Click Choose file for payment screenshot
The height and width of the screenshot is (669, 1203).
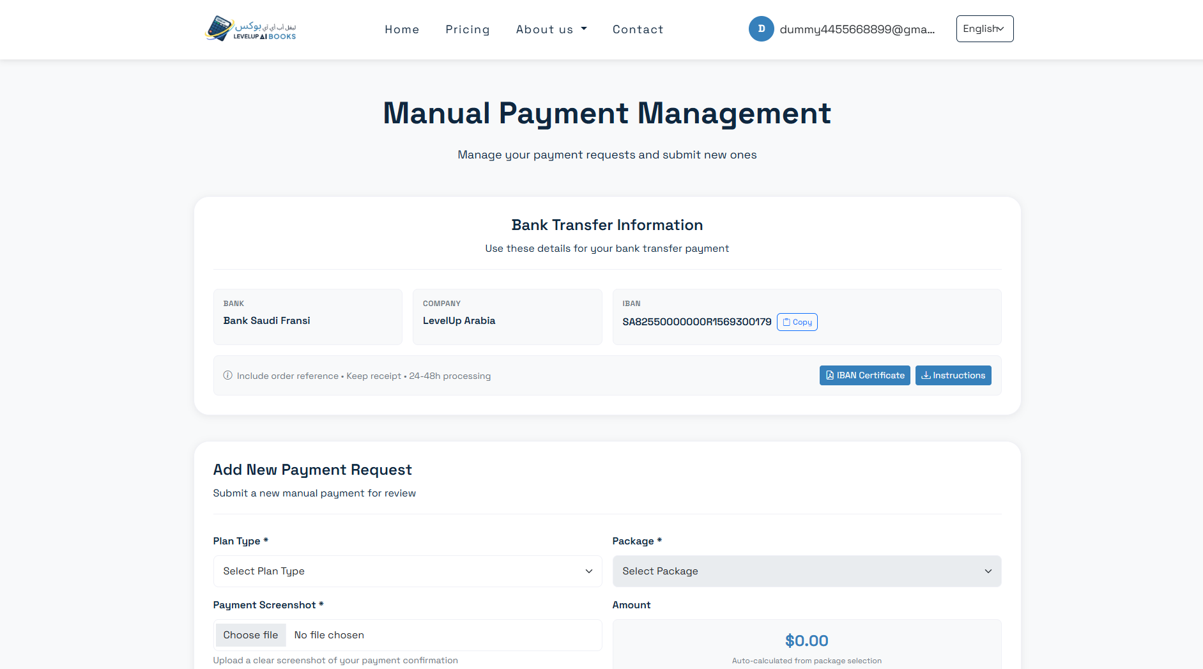(250, 635)
